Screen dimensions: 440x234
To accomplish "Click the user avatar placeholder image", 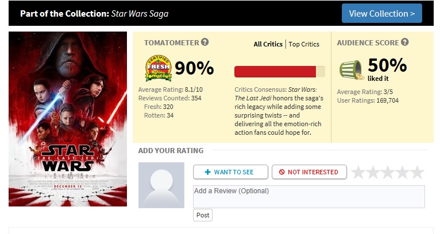I will coord(161,185).
